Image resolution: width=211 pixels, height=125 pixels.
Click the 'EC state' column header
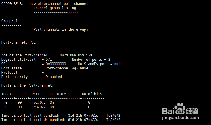pyautogui.click(x=58, y=94)
